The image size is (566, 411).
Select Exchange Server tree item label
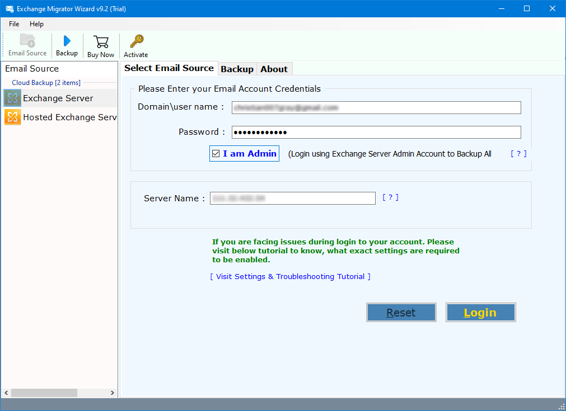(x=58, y=98)
